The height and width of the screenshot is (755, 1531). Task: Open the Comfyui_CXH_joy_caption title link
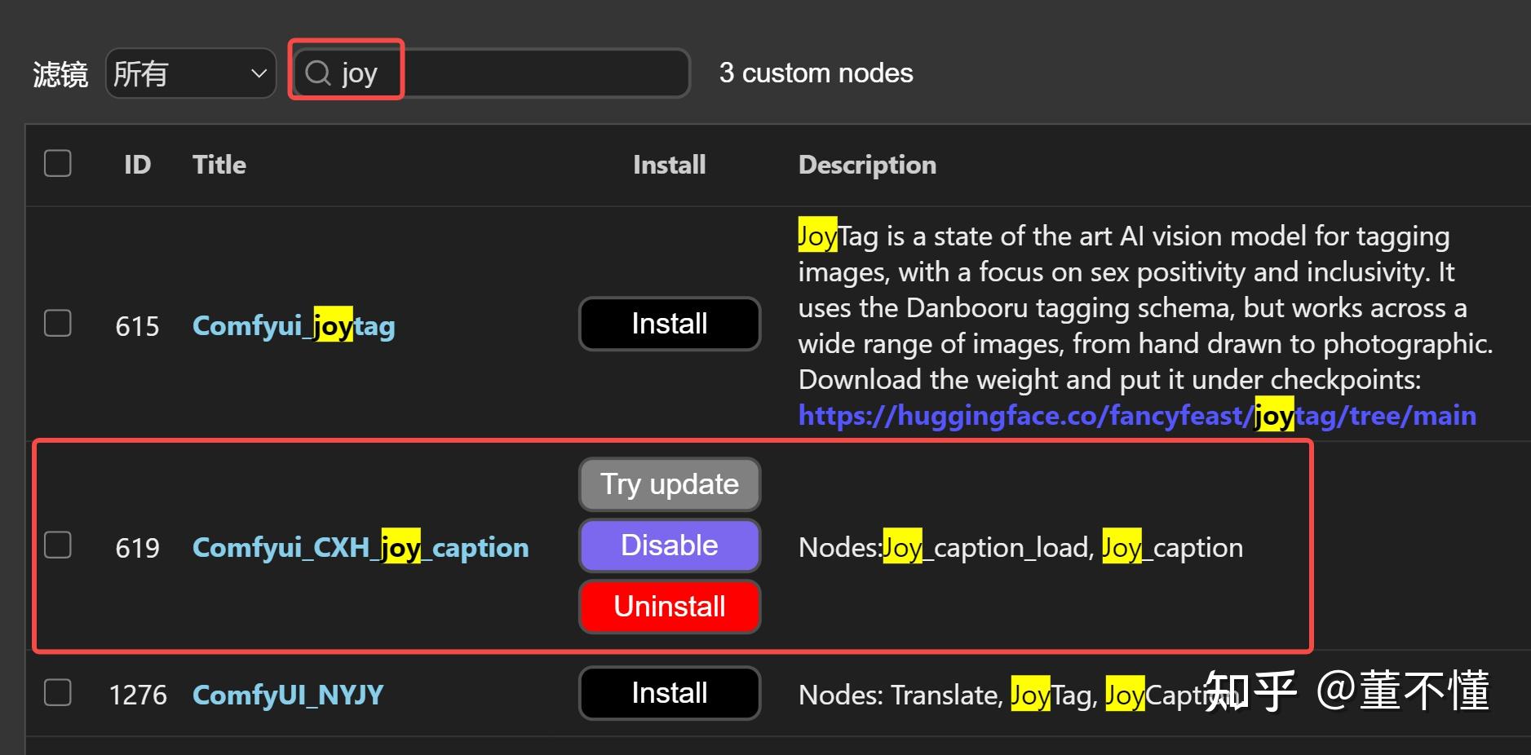pyautogui.click(x=361, y=548)
